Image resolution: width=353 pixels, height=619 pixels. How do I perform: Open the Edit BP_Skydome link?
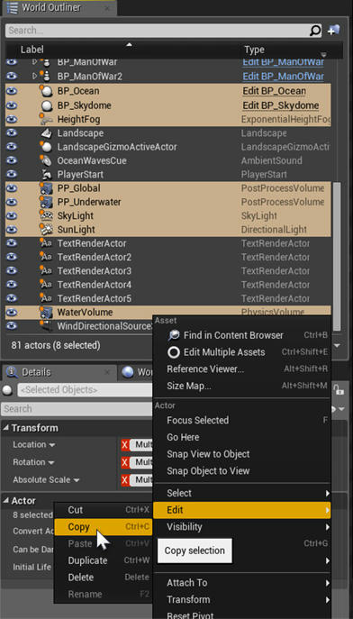(280, 105)
